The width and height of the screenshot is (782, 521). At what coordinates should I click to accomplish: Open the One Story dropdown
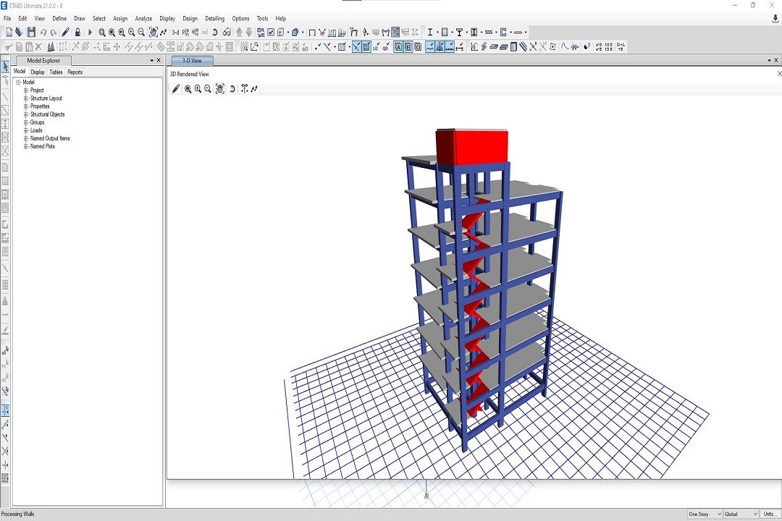point(704,514)
